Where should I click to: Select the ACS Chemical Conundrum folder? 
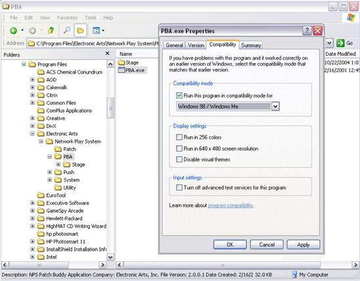(70, 72)
